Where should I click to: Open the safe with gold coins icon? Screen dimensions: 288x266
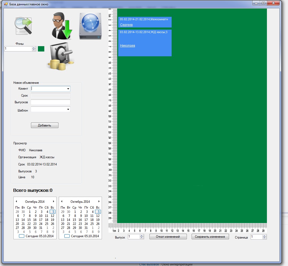pos(61,56)
